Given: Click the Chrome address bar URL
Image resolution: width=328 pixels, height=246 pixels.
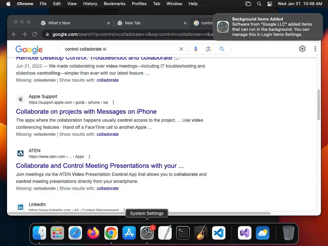Looking at the screenshot, I should (x=132, y=34).
